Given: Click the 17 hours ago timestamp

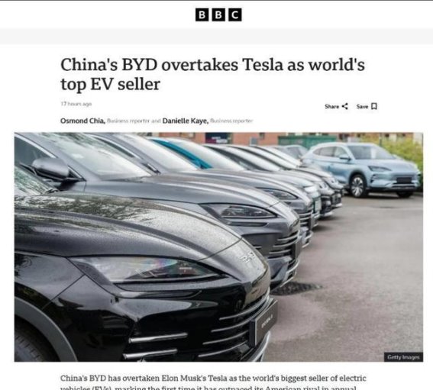Looking at the screenshot, I should (x=76, y=104).
